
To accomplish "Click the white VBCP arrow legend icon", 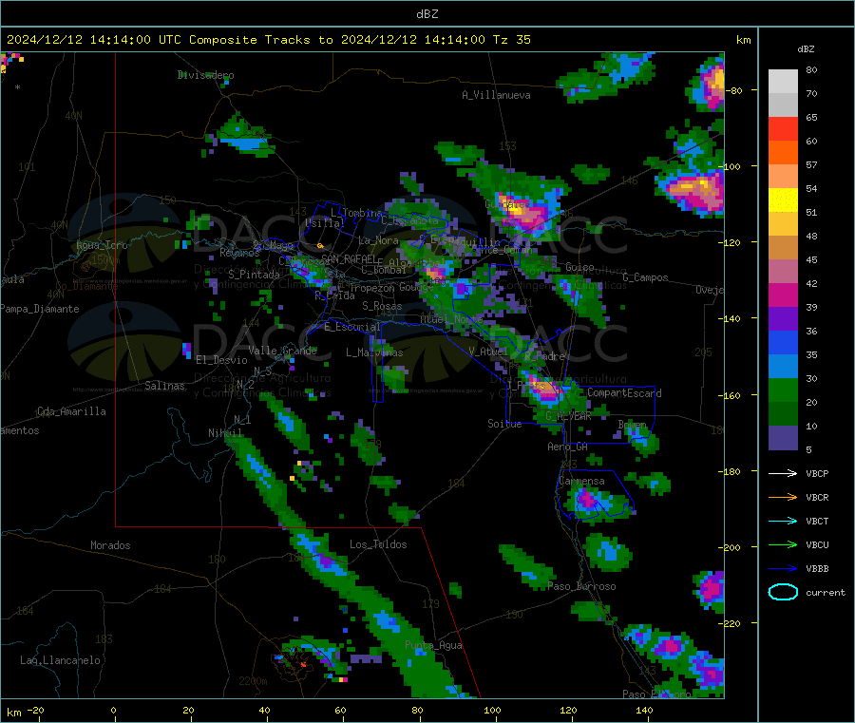I will click(x=783, y=473).
